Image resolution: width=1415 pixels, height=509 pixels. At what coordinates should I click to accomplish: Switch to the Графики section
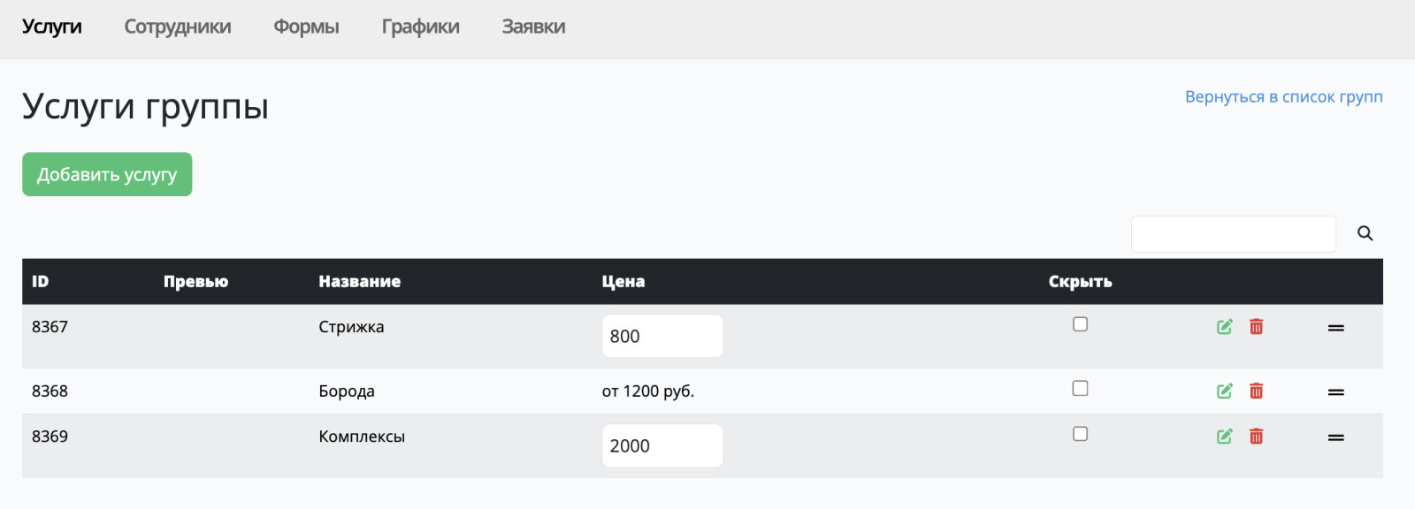point(420,27)
